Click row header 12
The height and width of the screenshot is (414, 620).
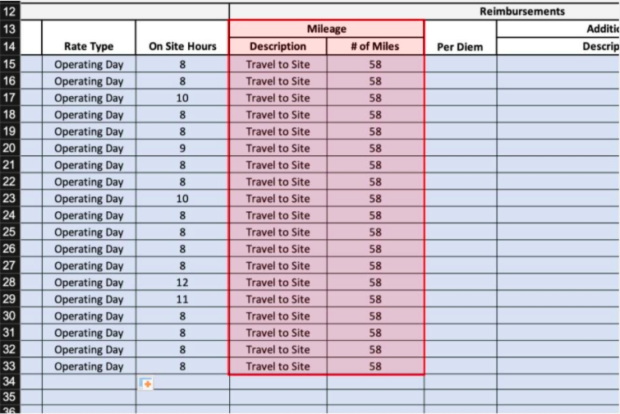tap(10, 11)
